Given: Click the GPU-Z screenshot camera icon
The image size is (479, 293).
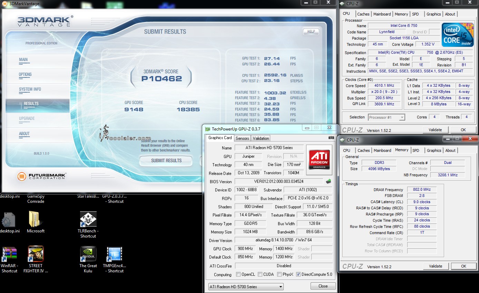Looking at the screenshot, I should (331, 138).
